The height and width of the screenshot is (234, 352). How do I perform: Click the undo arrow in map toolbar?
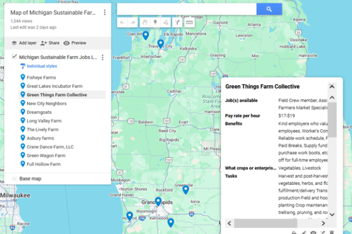(122, 22)
